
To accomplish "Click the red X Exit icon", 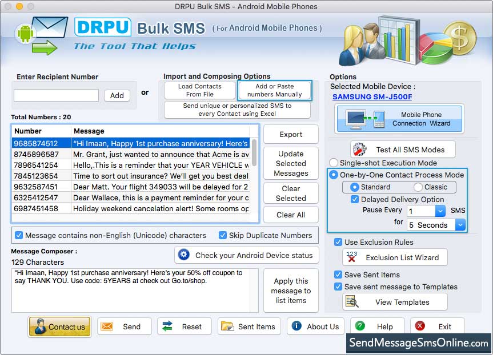I will click(x=420, y=326).
